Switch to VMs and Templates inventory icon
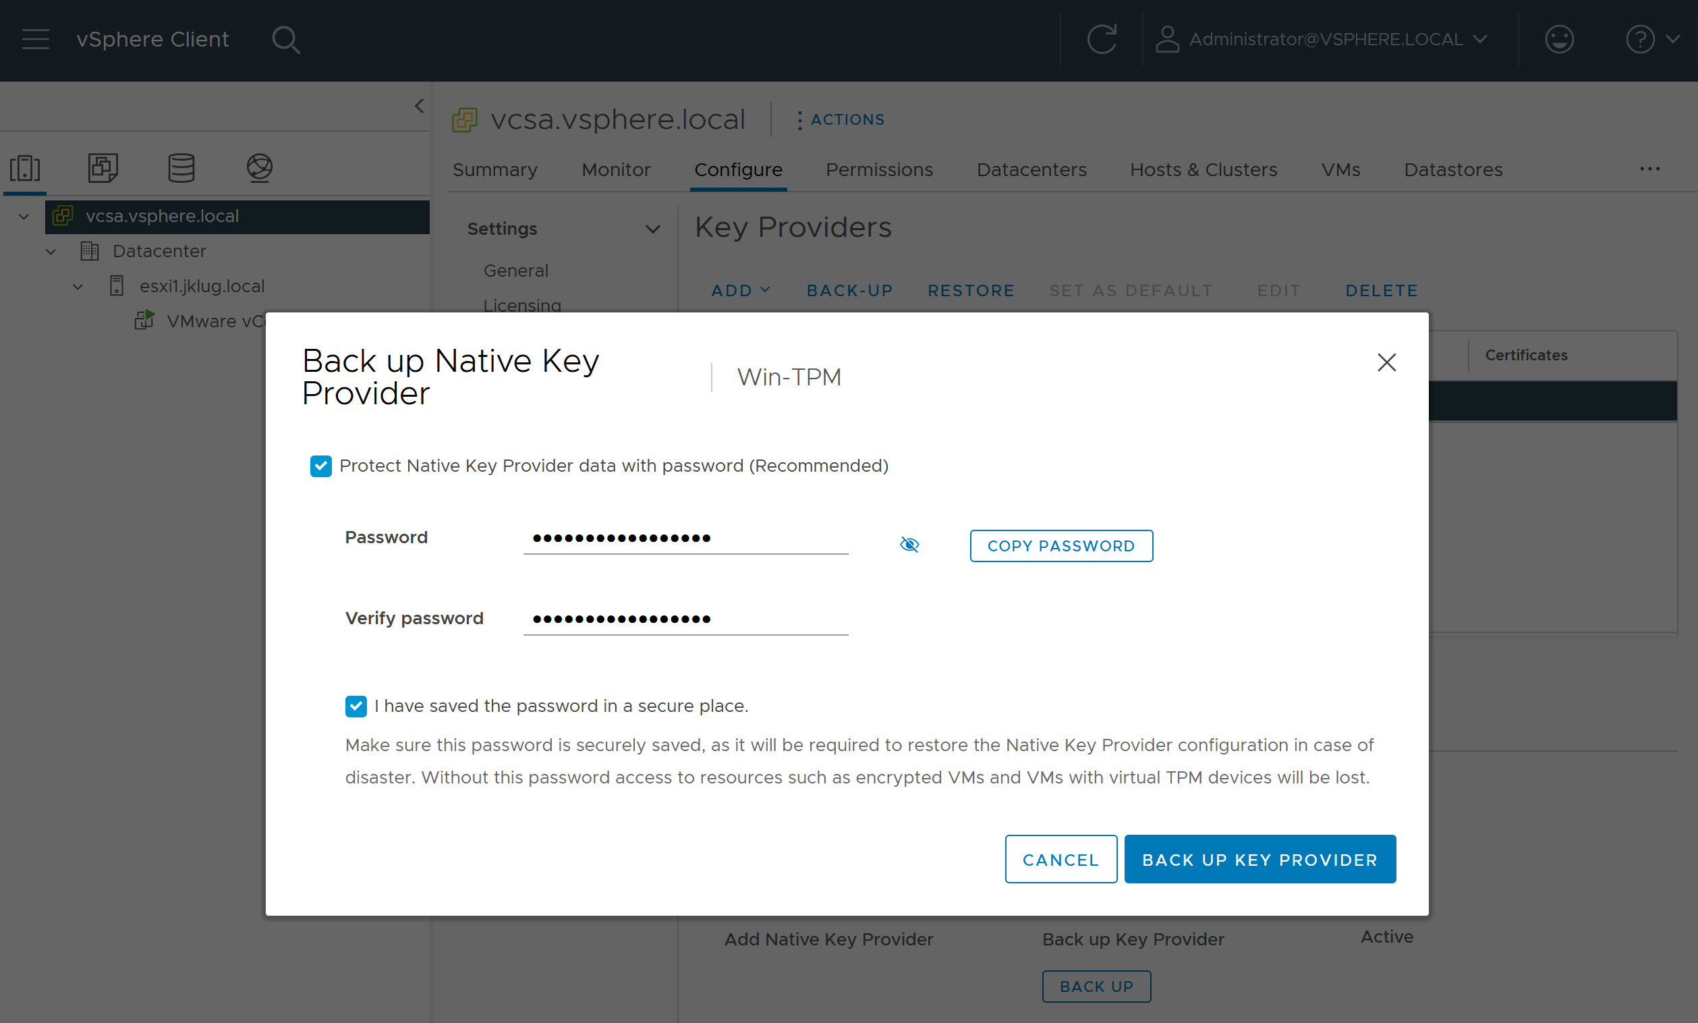 (103, 167)
